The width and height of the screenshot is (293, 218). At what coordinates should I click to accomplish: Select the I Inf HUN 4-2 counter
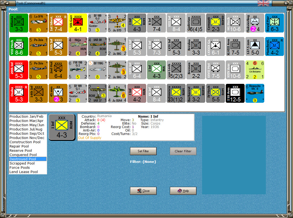coord(137,93)
